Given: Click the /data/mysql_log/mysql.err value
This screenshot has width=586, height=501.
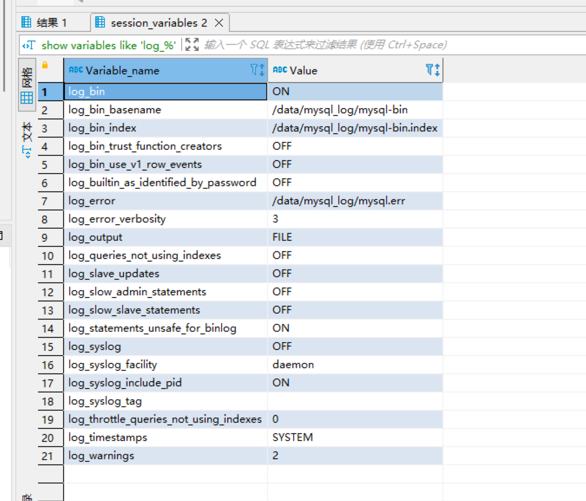Looking at the screenshot, I should (x=355, y=201).
